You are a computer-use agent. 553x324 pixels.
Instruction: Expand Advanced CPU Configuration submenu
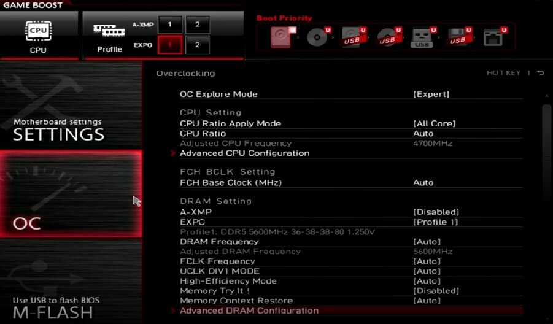pos(244,153)
